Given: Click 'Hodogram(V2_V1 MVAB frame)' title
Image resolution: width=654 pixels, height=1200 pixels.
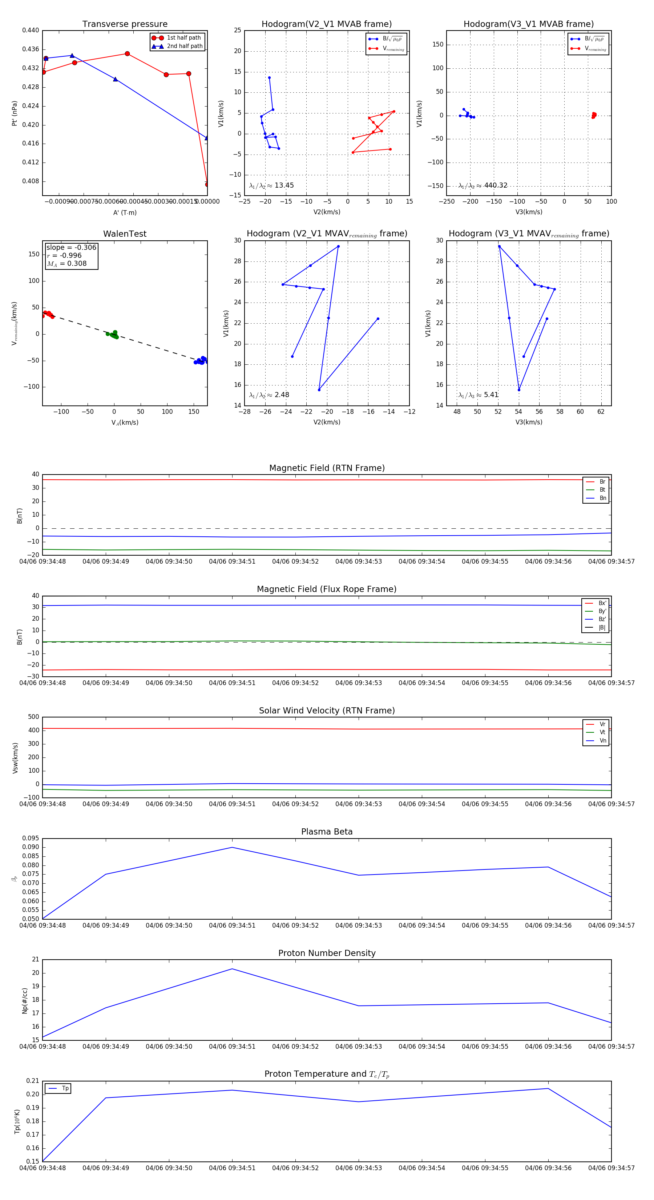Looking at the screenshot, I should tap(327, 24).
